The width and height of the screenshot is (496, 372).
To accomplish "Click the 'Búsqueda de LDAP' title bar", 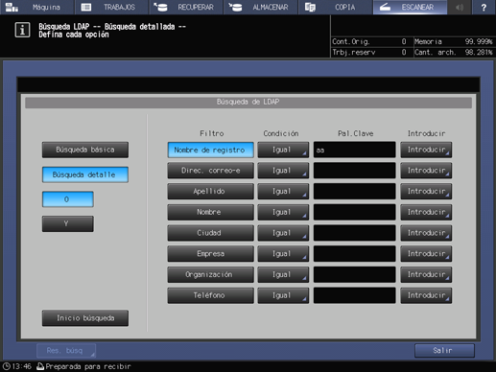I will point(248,103).
